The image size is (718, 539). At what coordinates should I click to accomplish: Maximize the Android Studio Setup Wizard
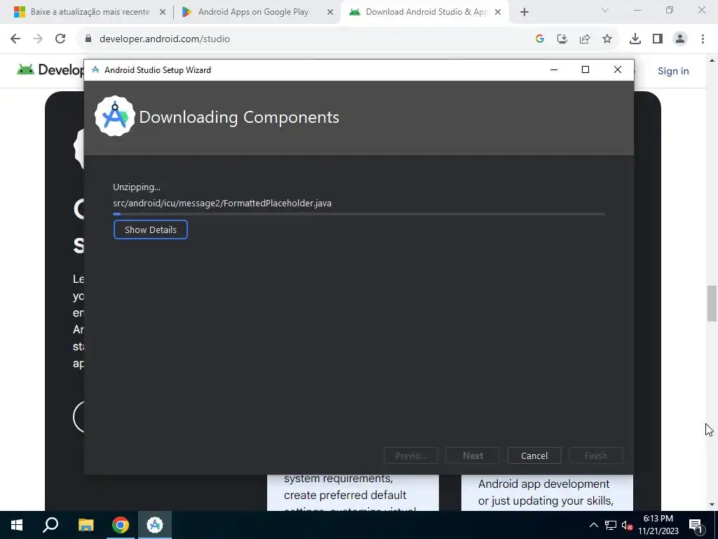pyautogui.click(x=585, y=69)
